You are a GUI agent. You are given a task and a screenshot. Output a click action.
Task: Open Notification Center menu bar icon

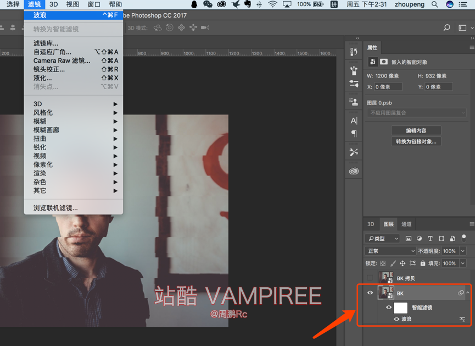[463, 4]
